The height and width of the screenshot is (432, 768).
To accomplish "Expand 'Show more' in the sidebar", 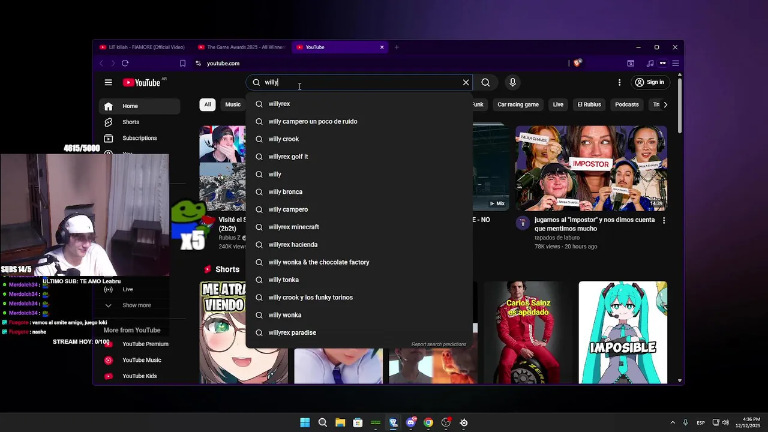I will (139, 305).
